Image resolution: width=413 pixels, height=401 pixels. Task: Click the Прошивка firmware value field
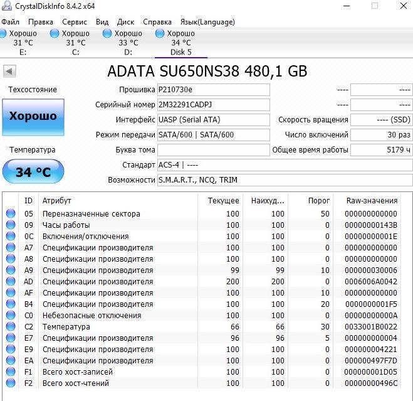click(x=213, y=90)
